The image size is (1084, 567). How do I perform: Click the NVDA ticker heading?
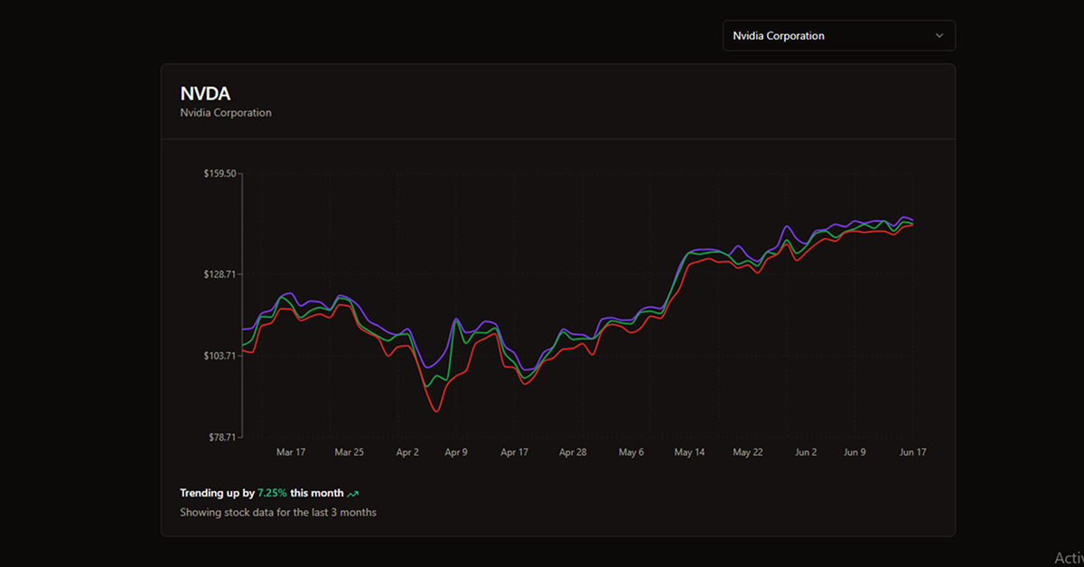[205, 94]
